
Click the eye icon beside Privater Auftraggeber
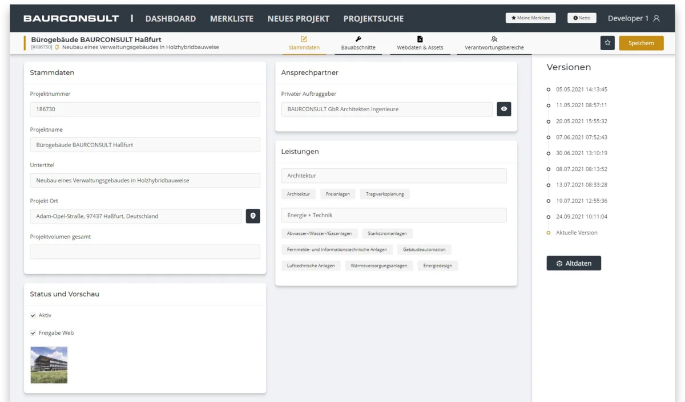[504, 109]
